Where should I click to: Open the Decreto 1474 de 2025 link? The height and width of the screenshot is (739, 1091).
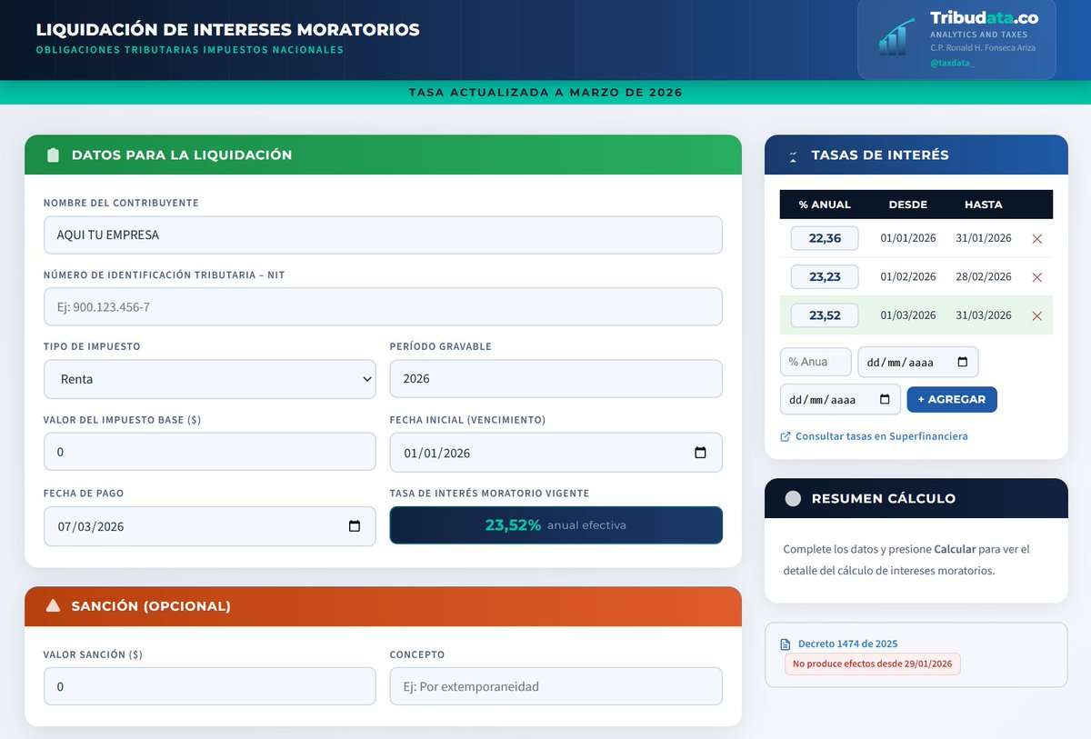(x=847, y=644)
